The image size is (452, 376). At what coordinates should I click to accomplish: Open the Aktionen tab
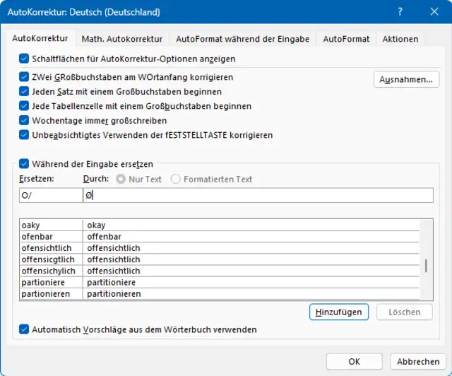click(400, 39)
